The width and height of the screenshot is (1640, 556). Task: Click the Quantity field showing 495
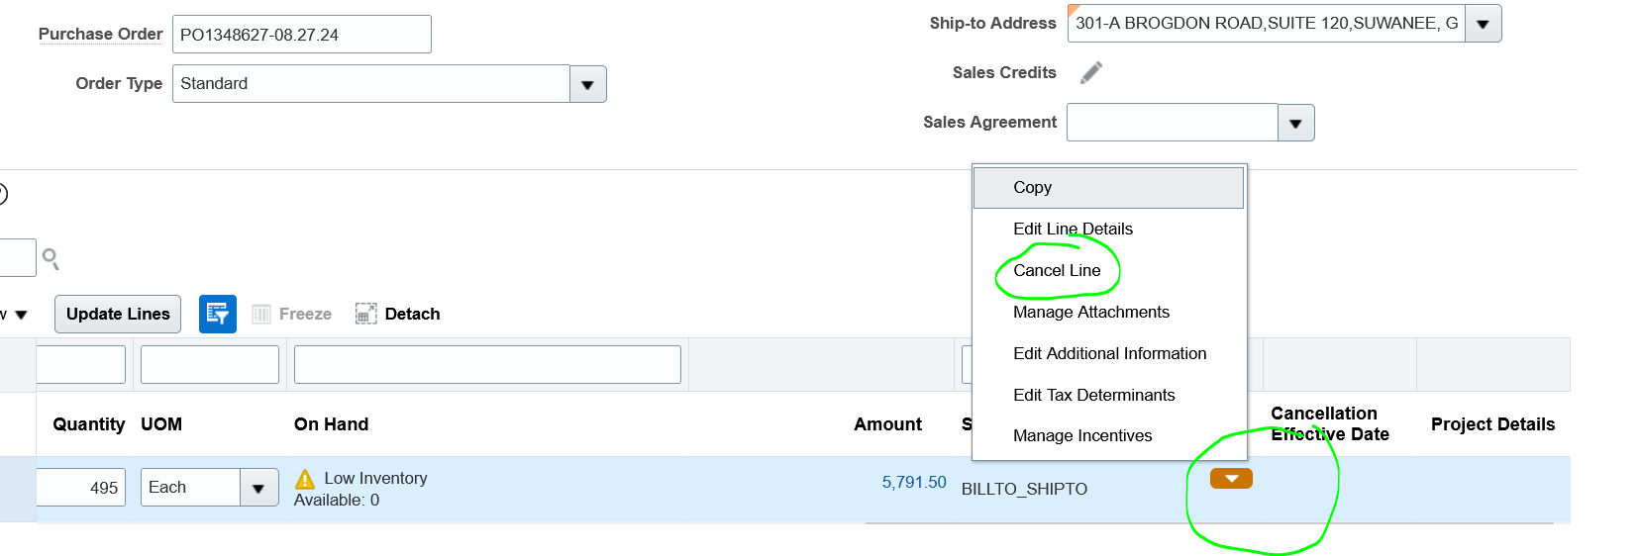(81, 488)
